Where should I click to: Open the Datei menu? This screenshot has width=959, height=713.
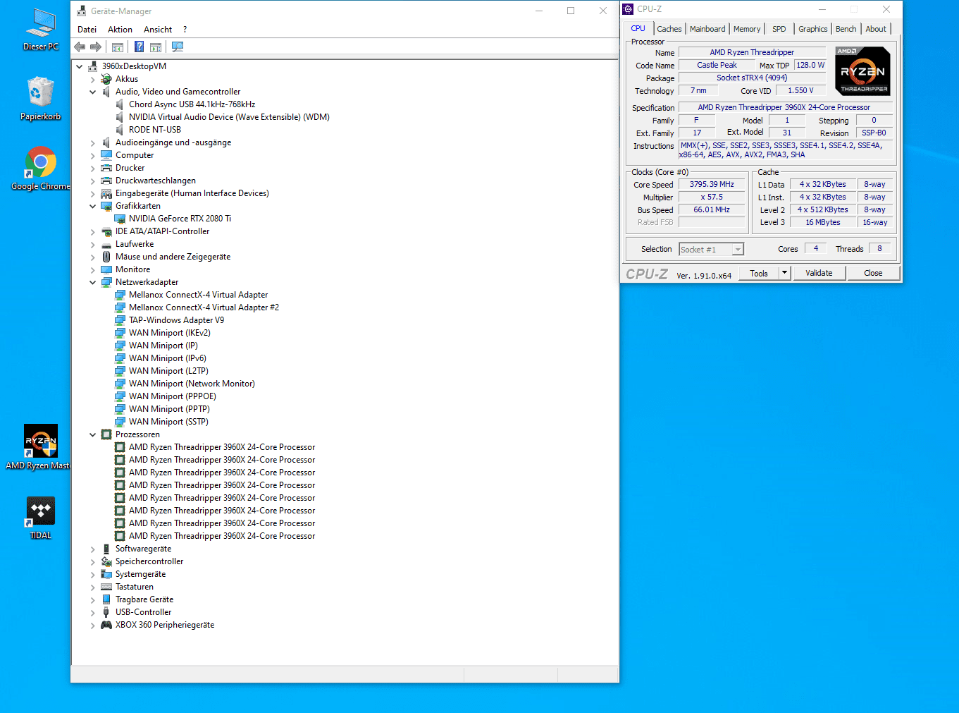(x=87, y=30)
